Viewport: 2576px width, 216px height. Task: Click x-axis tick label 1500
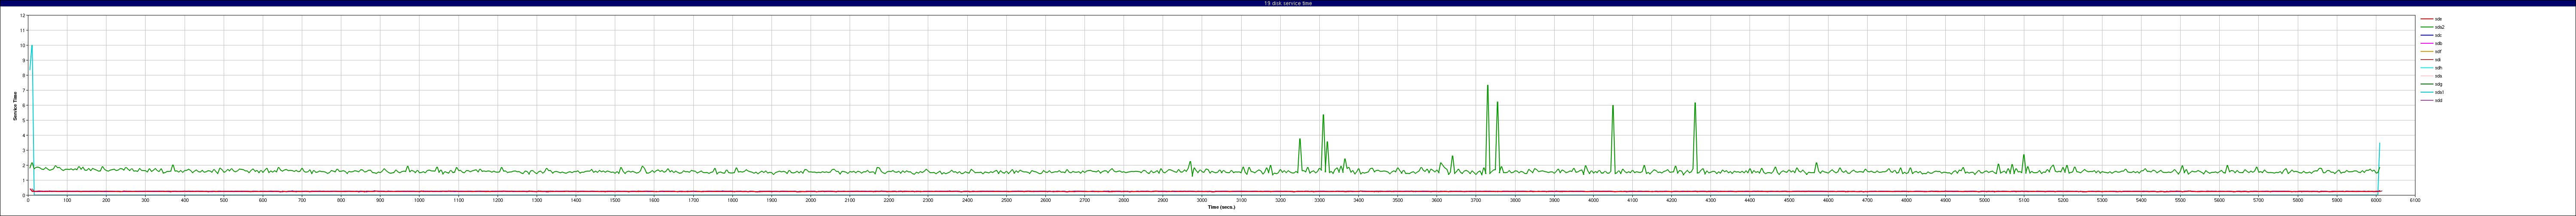point(615,200)
